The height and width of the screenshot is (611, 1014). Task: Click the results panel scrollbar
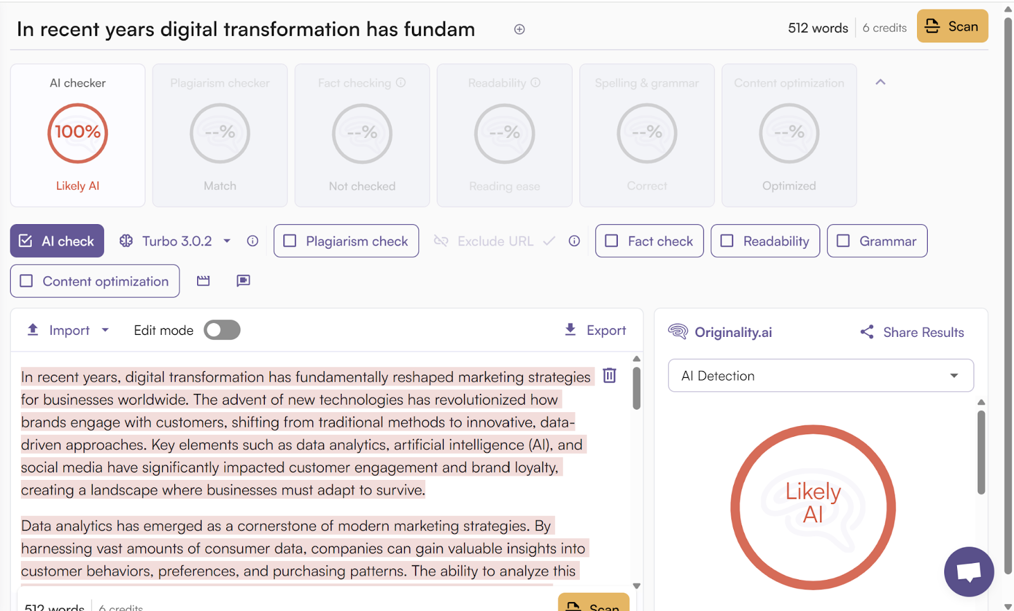981,451
